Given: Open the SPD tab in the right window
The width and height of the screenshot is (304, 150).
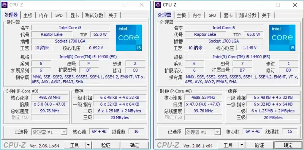Looking at the screenshot, I should click(x=212, y=15).
